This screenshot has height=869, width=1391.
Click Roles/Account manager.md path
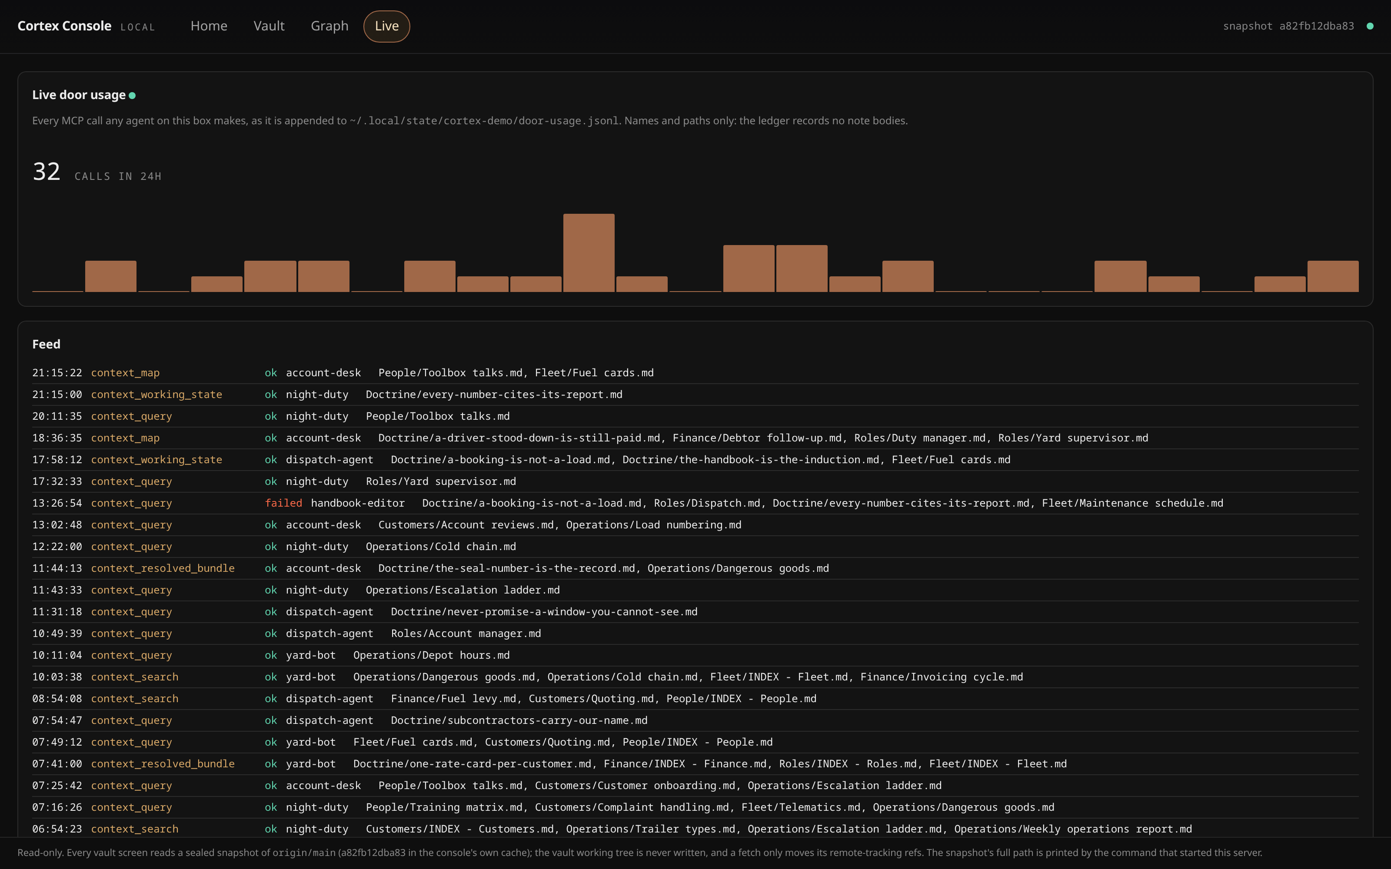466,634
